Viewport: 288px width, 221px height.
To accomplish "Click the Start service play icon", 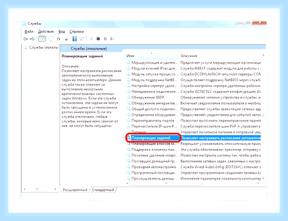I will (92, 39).
